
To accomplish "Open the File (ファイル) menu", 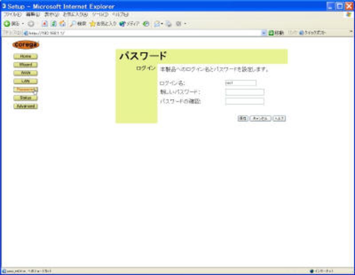I will tap(11, 15).
